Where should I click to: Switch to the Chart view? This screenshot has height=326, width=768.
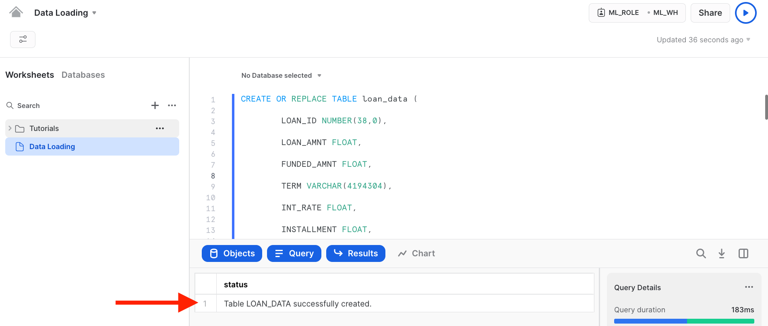pos(416,253)
